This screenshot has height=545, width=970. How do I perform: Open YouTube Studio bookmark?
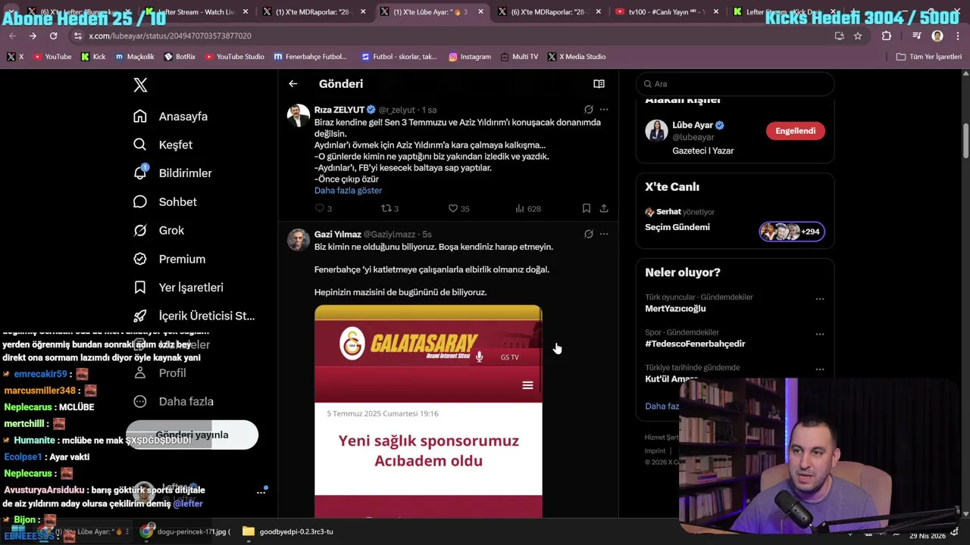(x=234, y=57)
